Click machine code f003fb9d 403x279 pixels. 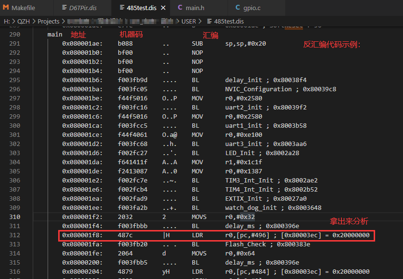click(133, 80)
